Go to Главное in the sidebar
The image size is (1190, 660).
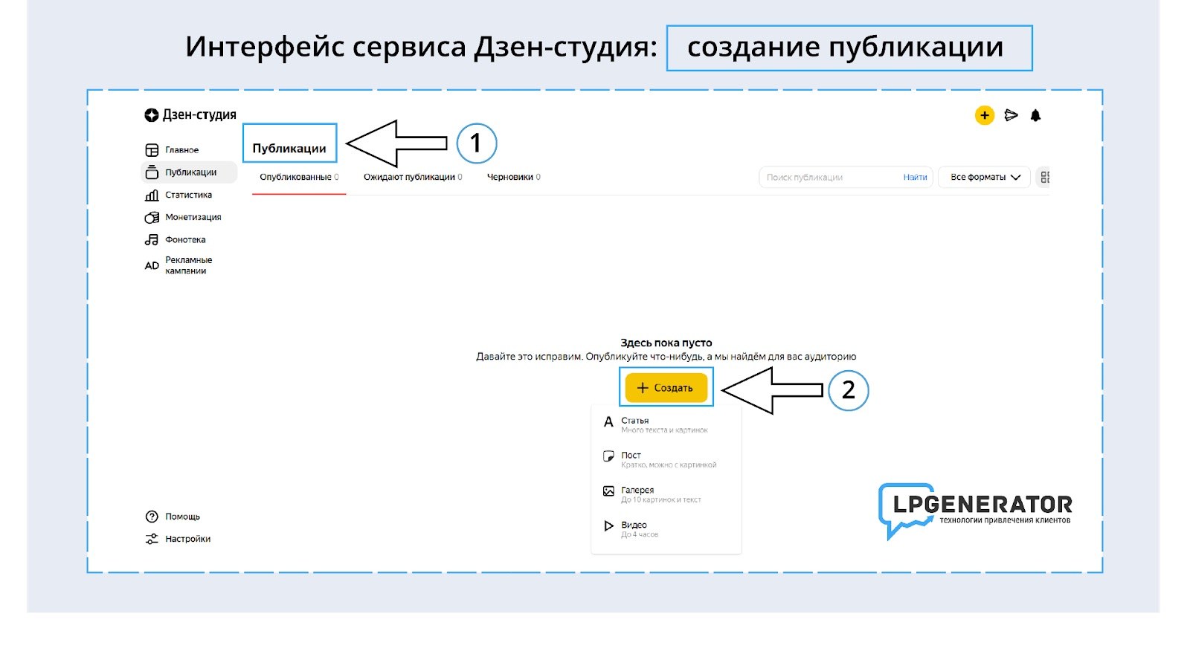pyautogui.click(x=182, y=150)
